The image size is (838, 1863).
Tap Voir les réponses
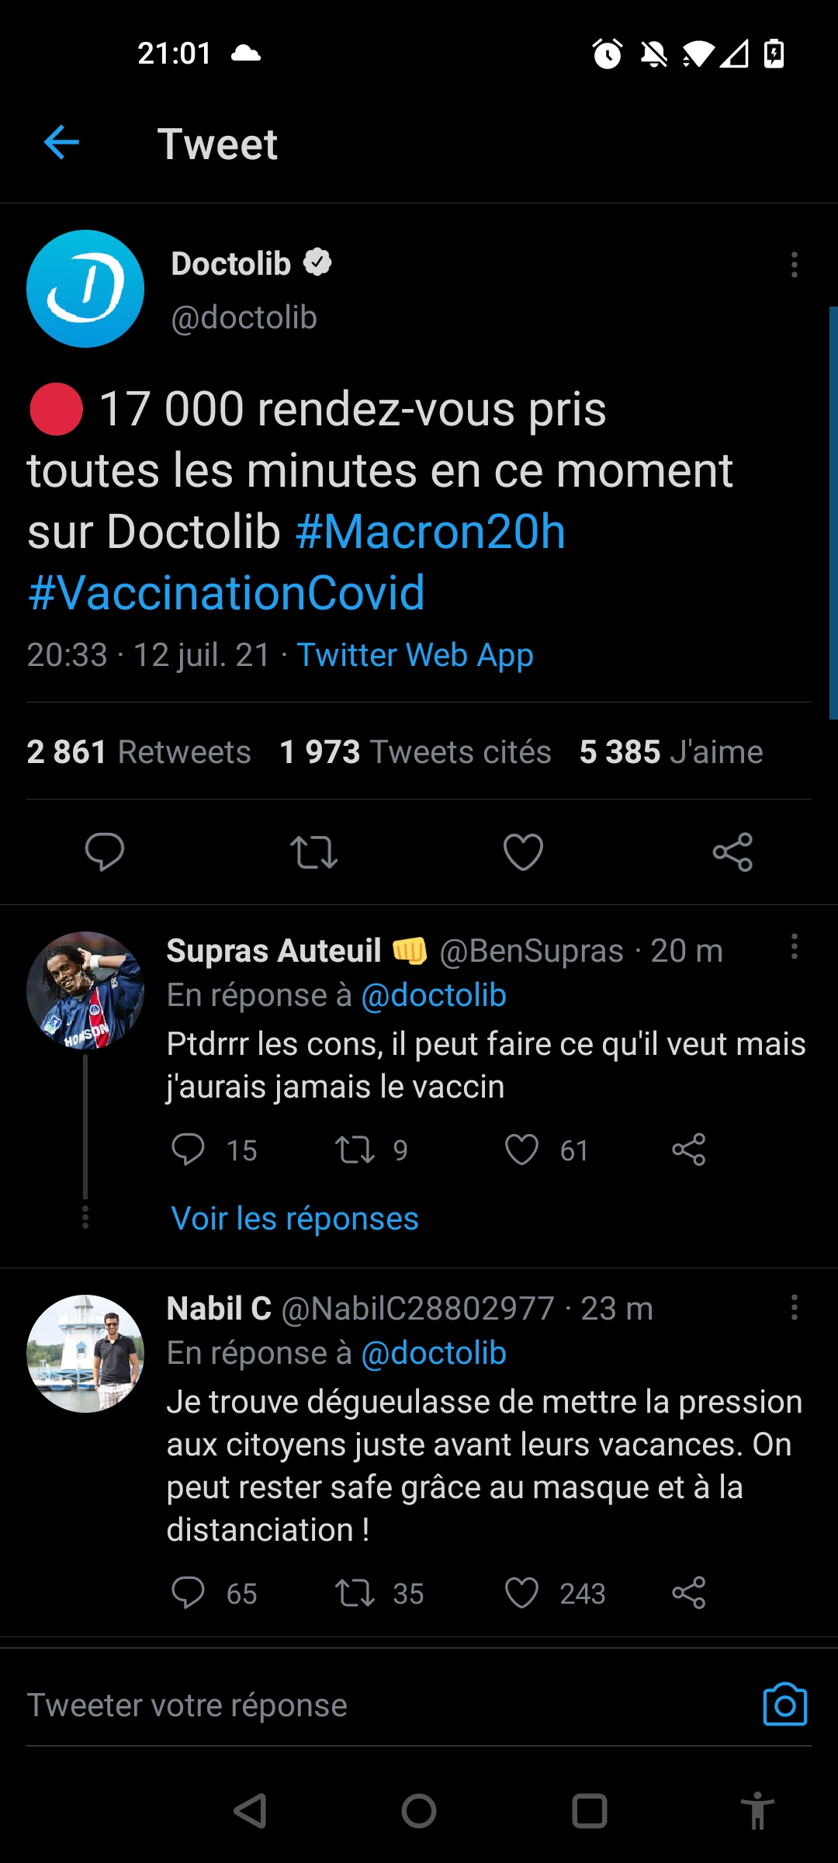click(295, 1219)
